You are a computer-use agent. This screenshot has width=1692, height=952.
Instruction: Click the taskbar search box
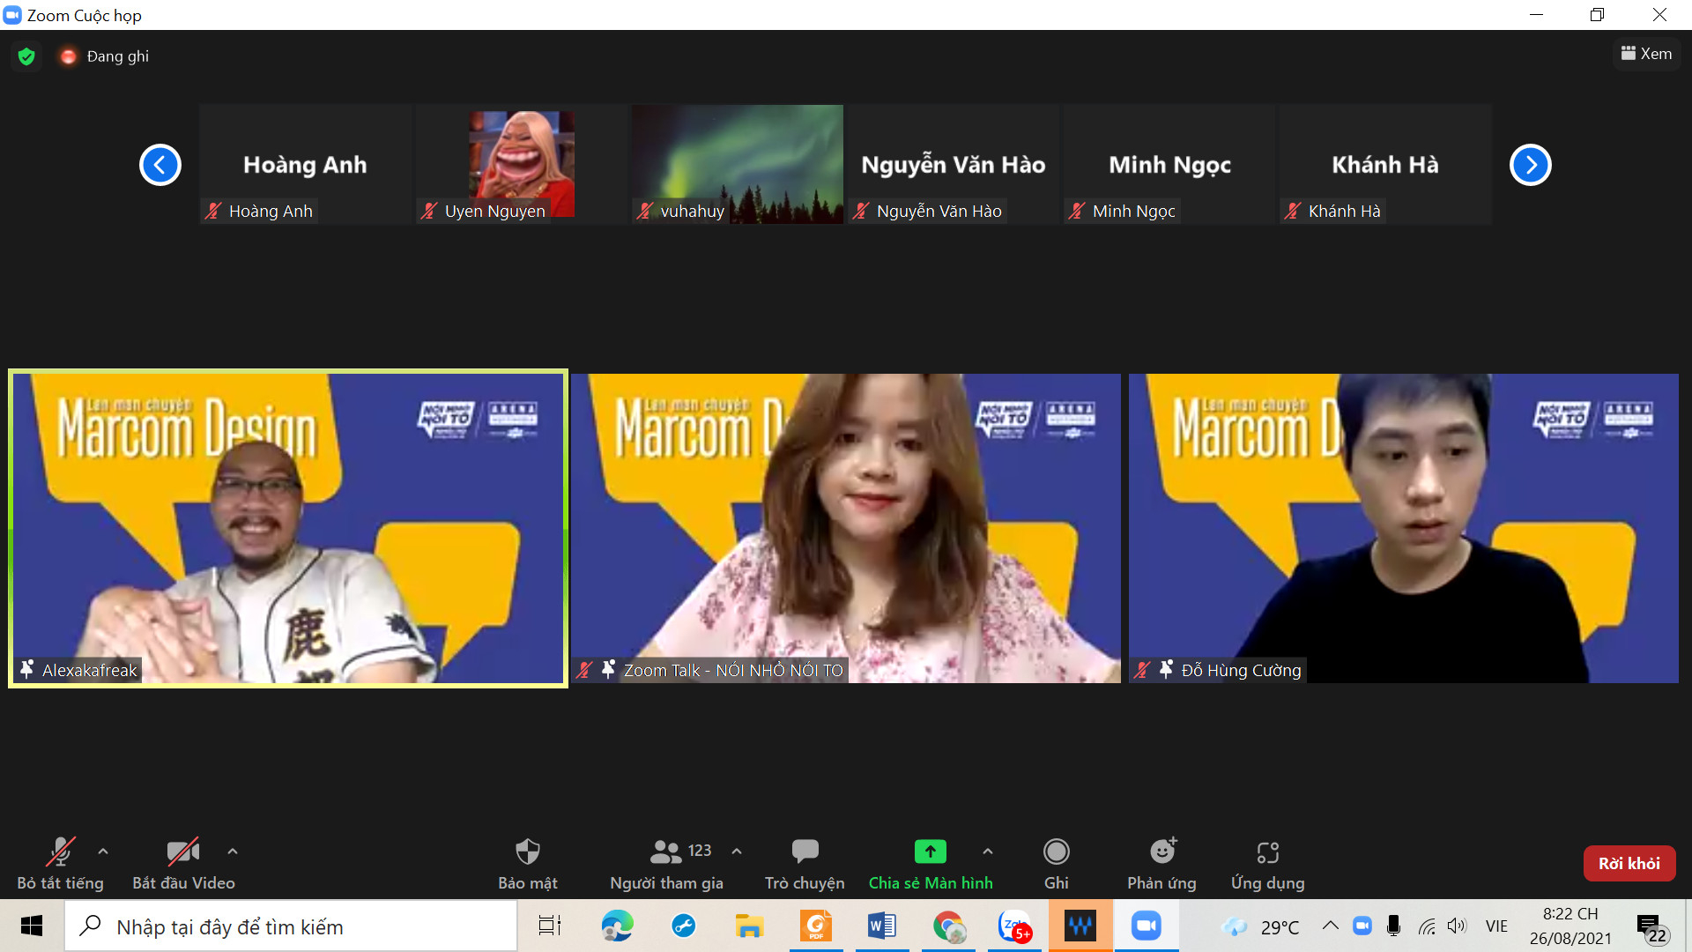click(291, 926)
